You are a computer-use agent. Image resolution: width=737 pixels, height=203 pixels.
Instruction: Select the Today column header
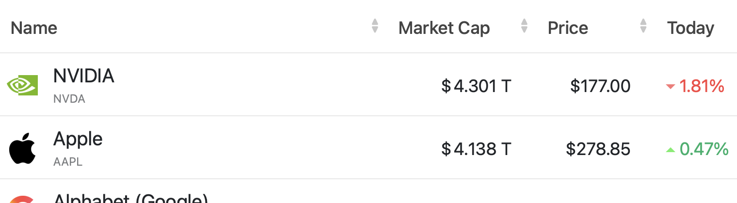point(690,29)
